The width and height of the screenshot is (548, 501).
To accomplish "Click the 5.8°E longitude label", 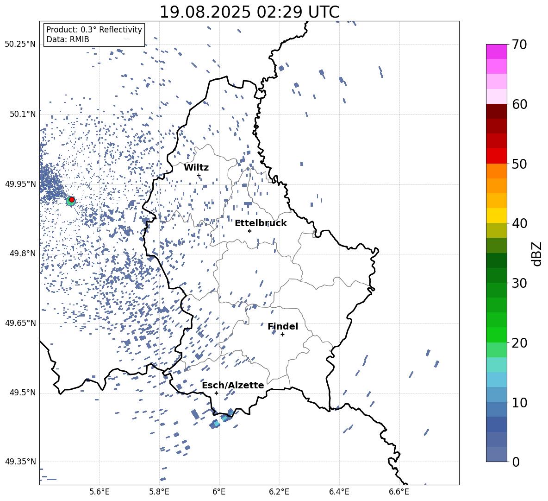I will 159,492.
